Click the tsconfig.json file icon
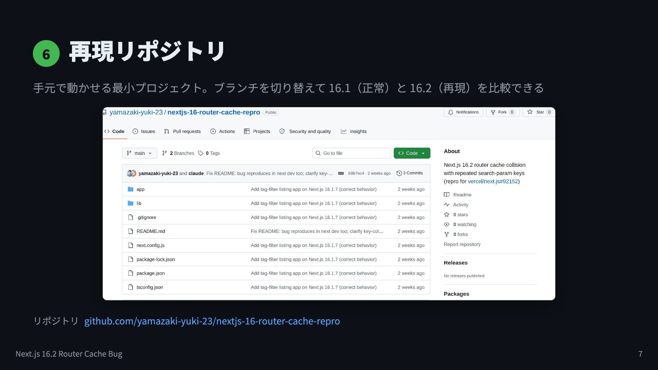658x370 pixels. click(131, 287)
